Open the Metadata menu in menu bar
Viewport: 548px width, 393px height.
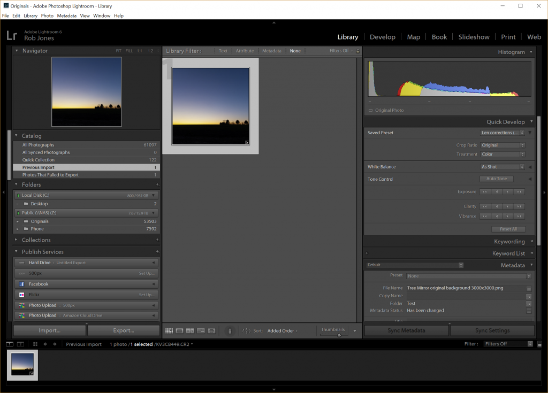pos(67,16)
